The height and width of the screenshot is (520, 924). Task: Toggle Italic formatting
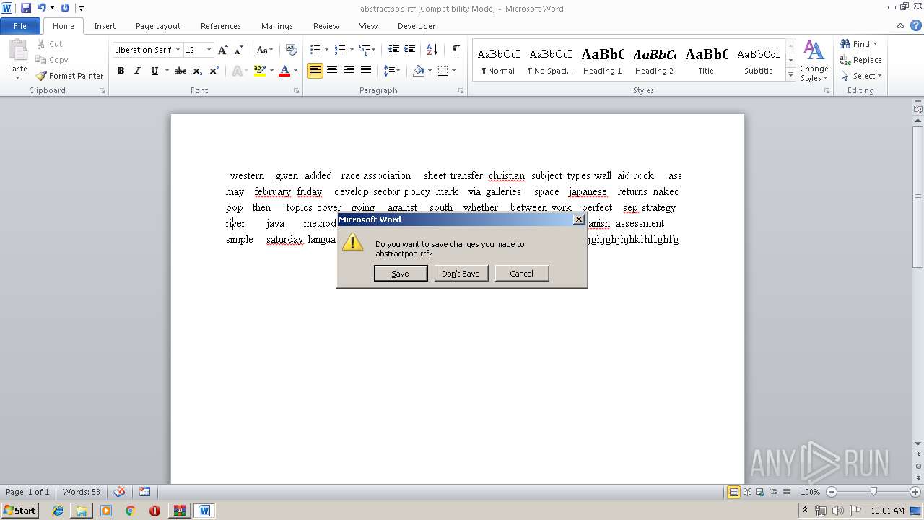point(137,71)
